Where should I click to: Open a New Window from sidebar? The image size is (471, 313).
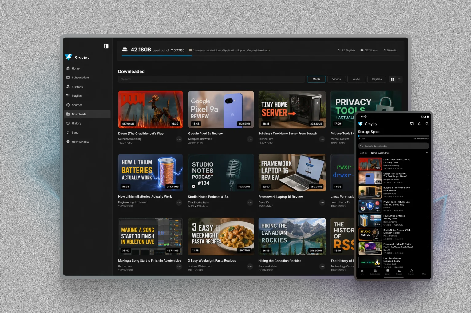pyautogui.click(x=80, y=142)
